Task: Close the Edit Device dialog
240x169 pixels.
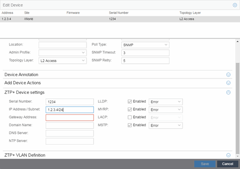Action: pos(235,5)
